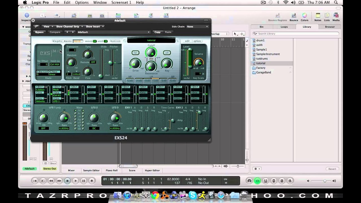
Task: Click the stop transport button
Action: (67, 181)
